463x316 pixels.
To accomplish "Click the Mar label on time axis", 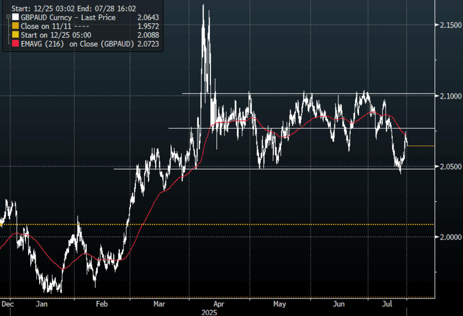I will [x=159, y=304].
